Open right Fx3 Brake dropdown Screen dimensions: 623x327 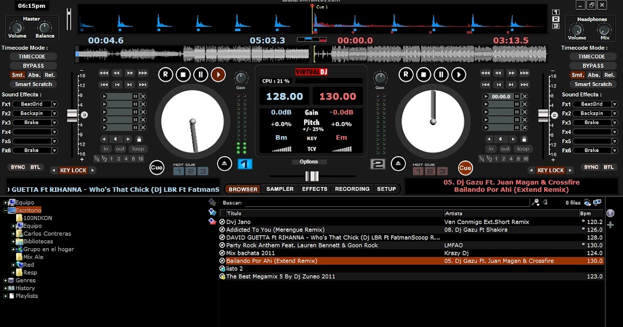click(615, 122)
